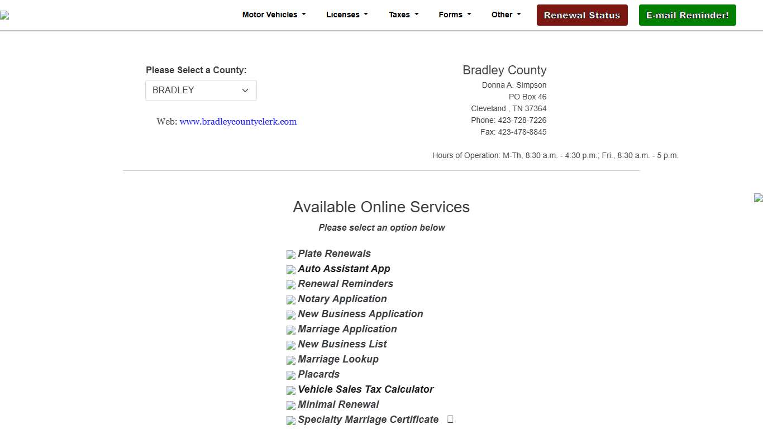This screenshot has height=429, width=763.
Task: Visit the www.bradleycountyclerk.com link
Action: 238,122
